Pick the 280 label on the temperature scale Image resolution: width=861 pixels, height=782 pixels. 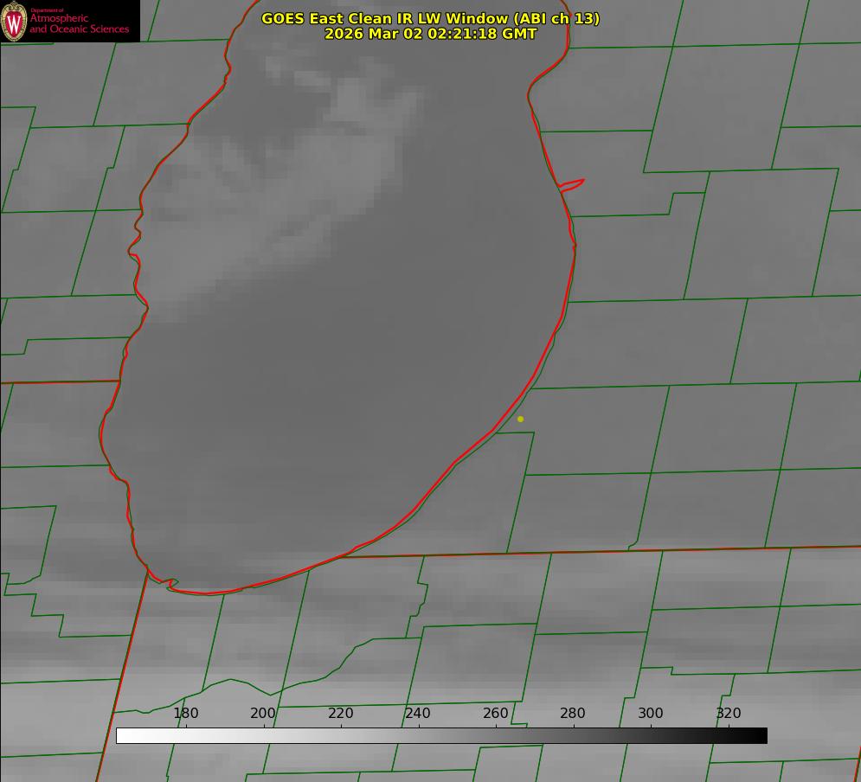point(573,713)
